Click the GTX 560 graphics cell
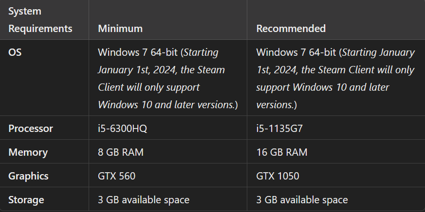Screen dimensions: 425x212 coord(116,176)
